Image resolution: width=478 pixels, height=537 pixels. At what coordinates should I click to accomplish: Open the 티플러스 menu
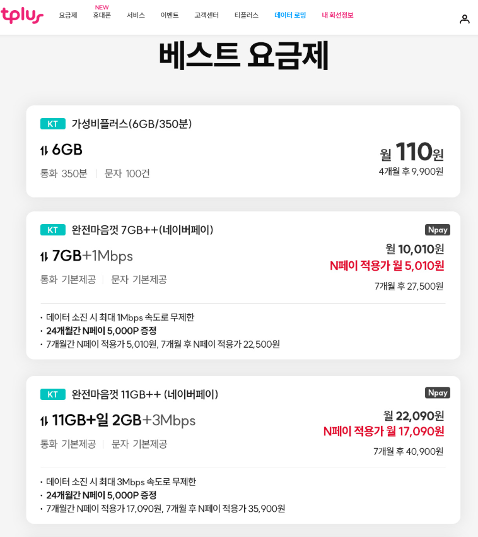point(247,15)
